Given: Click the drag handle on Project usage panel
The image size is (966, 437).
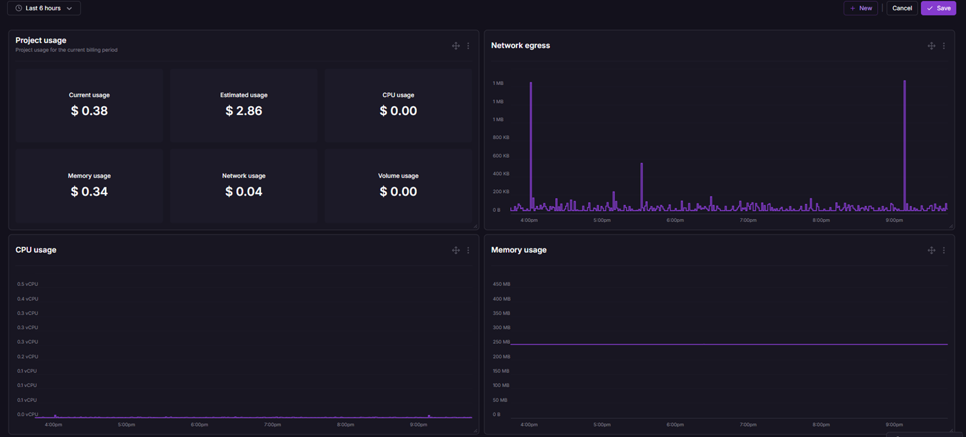Looking at the screenshot, I should click(455, 46).
